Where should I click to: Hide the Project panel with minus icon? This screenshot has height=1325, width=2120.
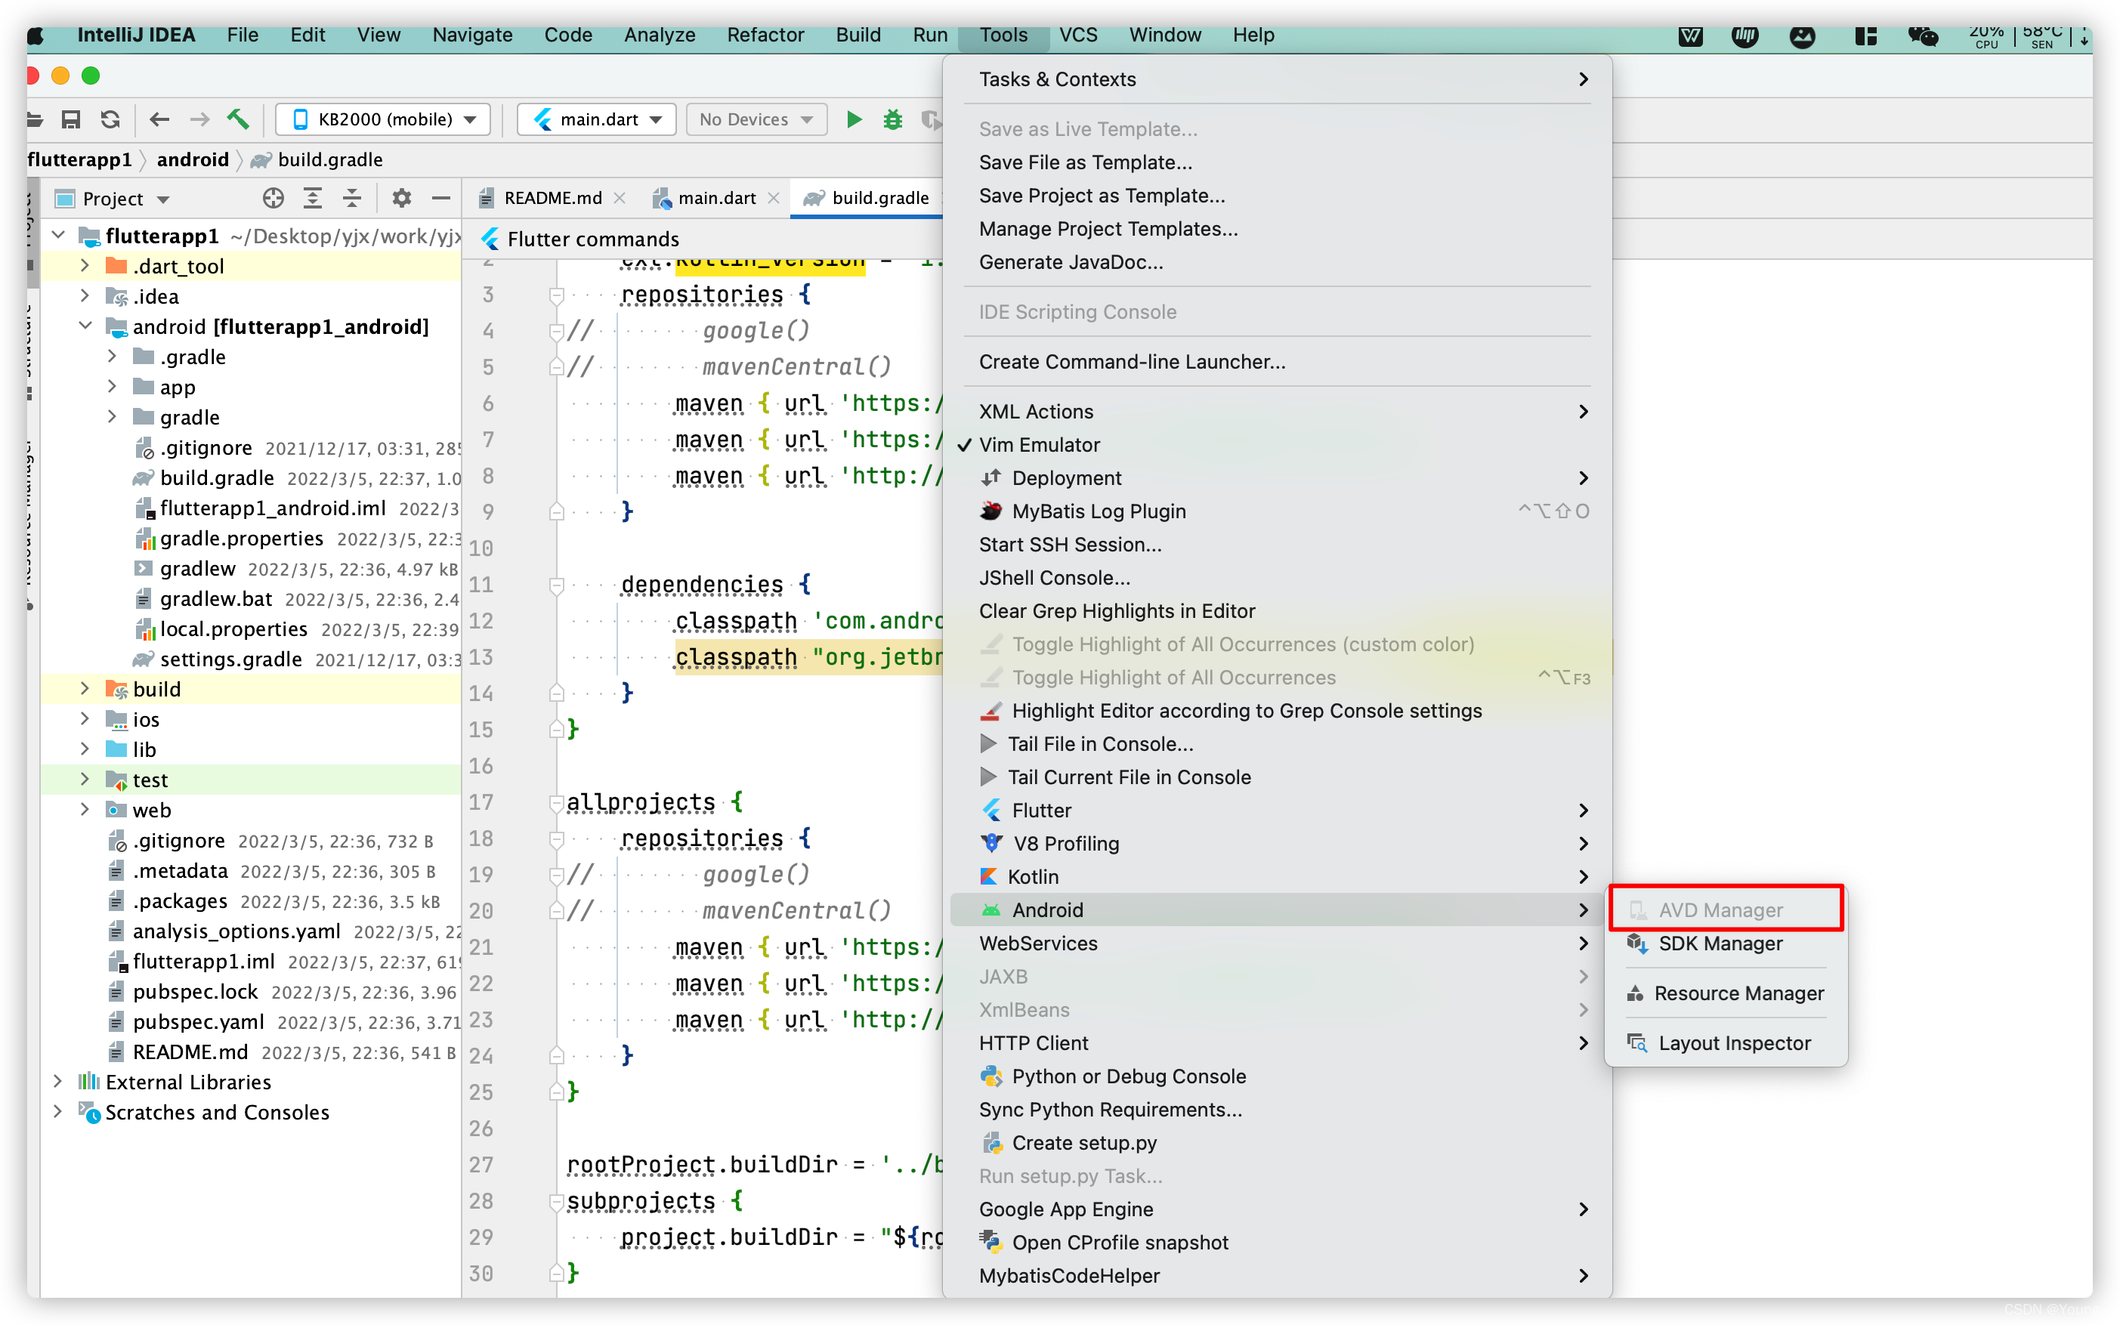[x=440, y=199]
